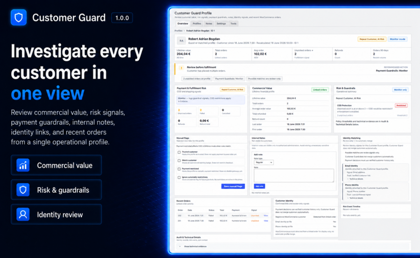
Task: Click the Unpicked orders info arrow in the stats row
Action: coord(313,50)
